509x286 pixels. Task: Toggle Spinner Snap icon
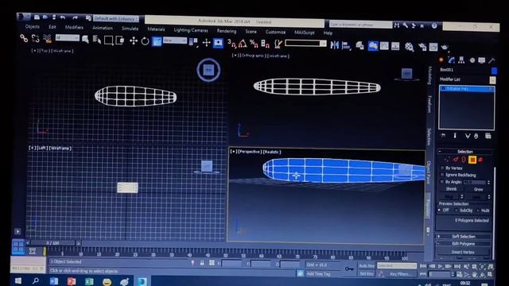click(265, 44)
